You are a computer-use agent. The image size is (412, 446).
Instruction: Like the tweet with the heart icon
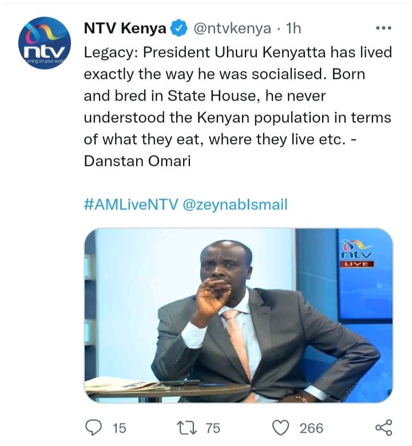pos(281,428)
